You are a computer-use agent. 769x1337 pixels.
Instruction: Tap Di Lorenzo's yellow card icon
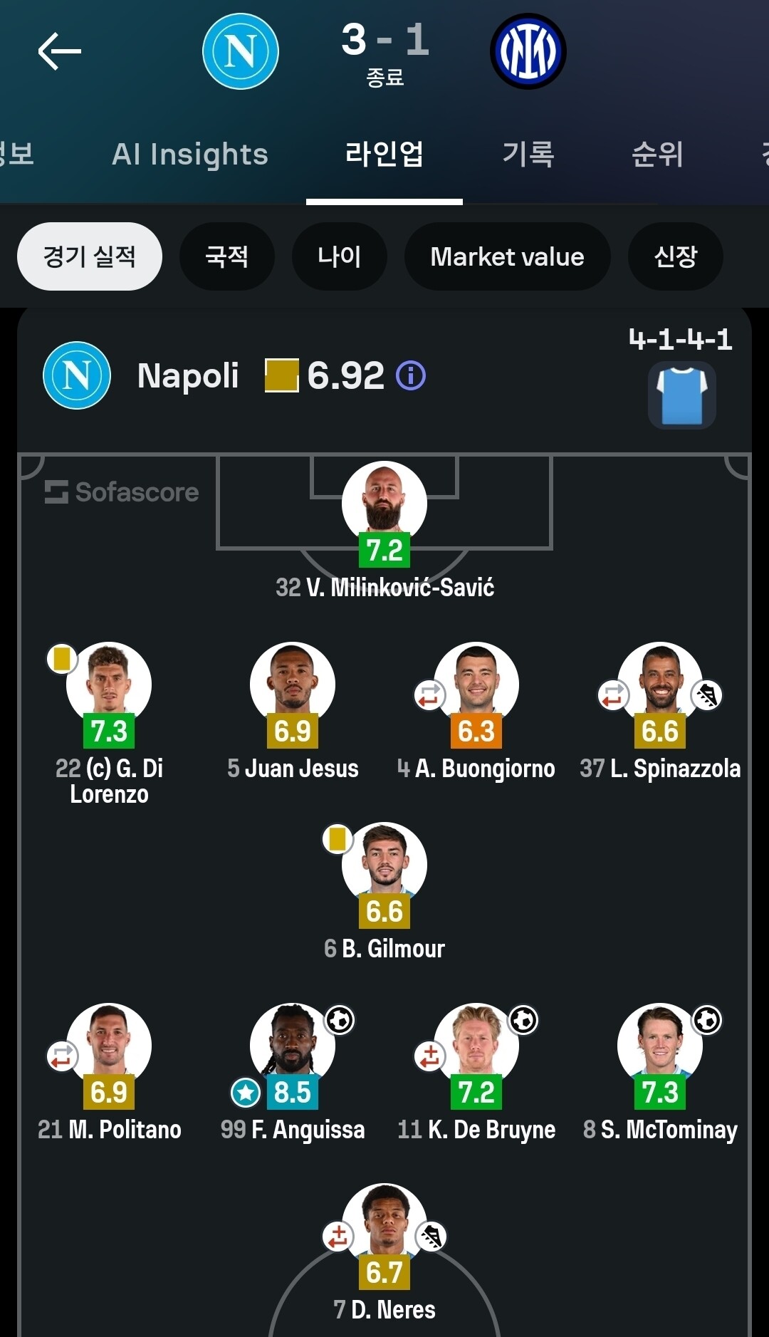pos(62,658)
